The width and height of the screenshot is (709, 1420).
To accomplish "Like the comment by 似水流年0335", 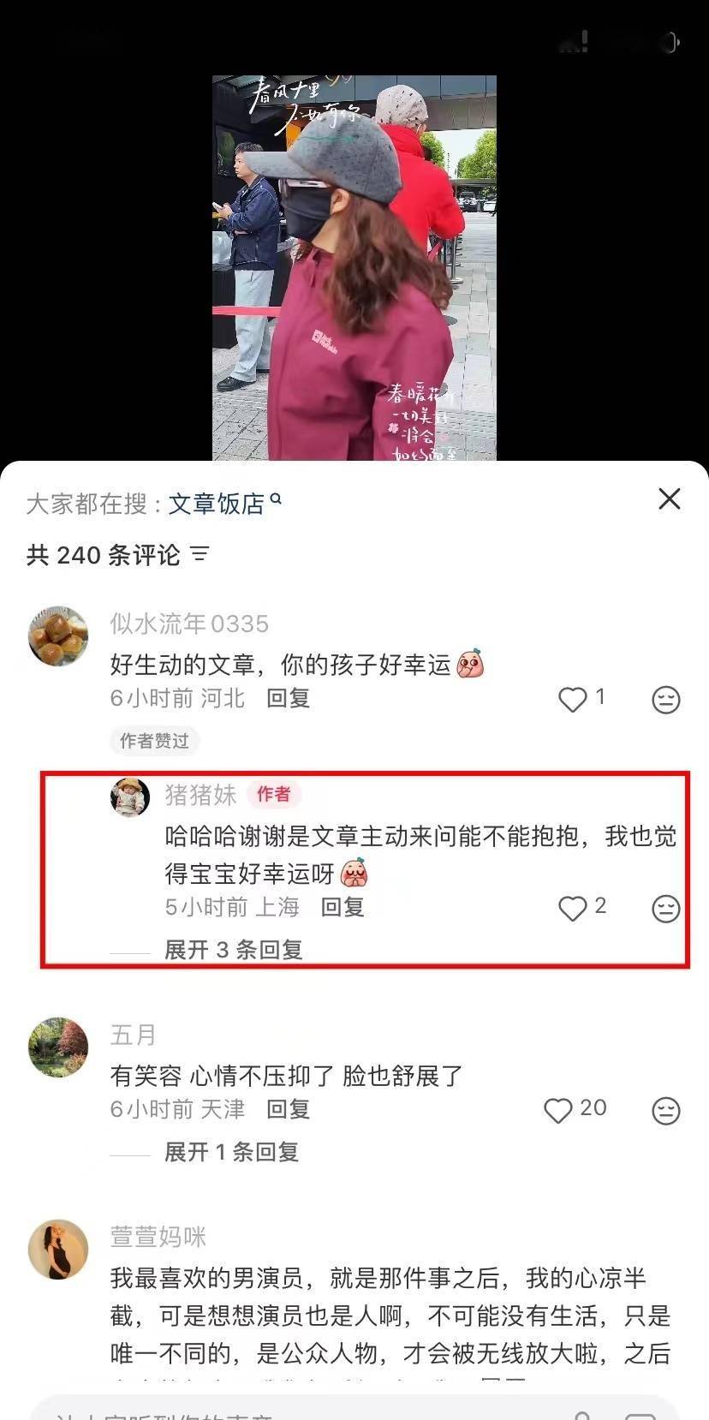I will point(573,699).
